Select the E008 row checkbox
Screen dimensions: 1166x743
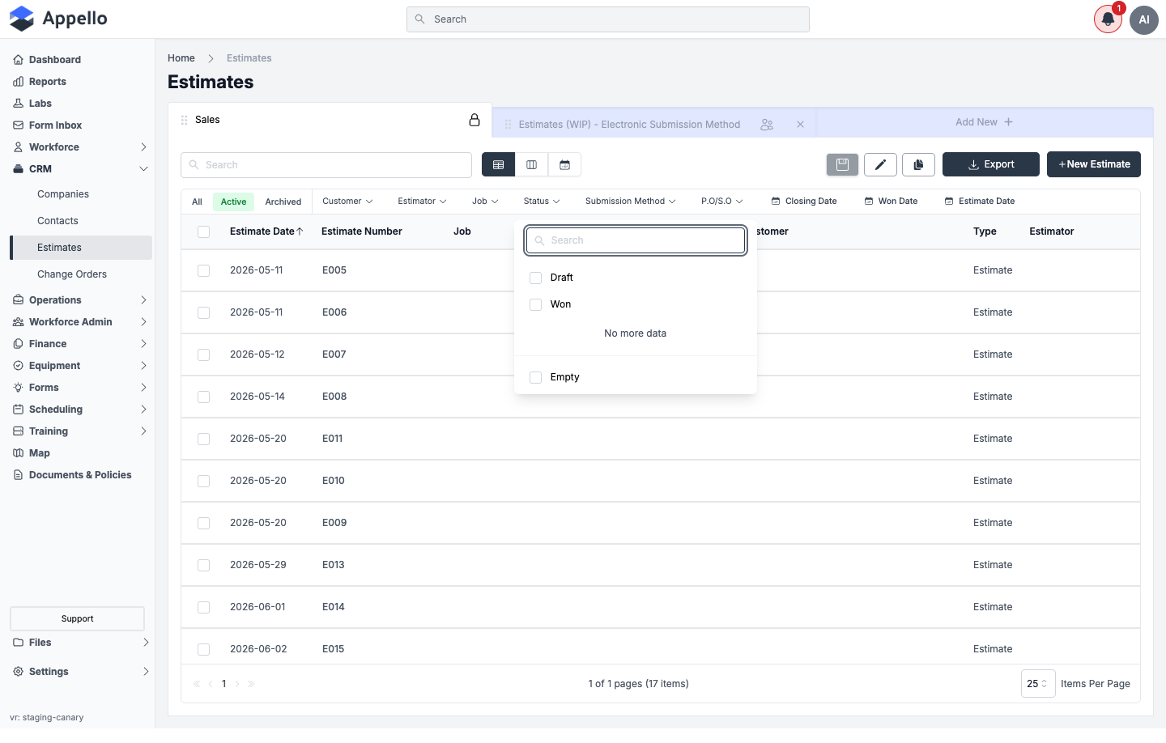pyautogui.click(x=203, y=397)
